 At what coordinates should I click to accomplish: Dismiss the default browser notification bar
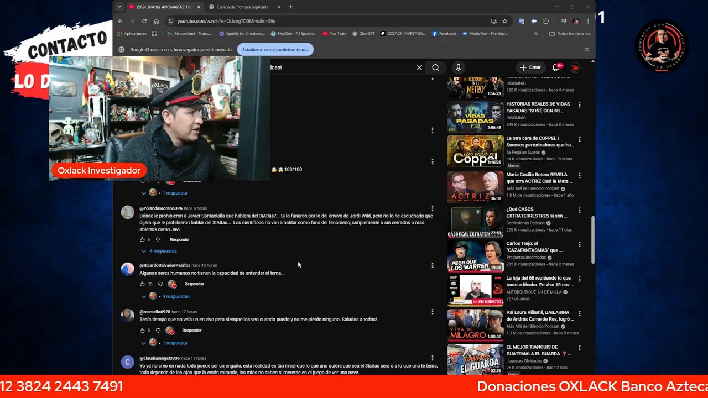pos(587,49)
